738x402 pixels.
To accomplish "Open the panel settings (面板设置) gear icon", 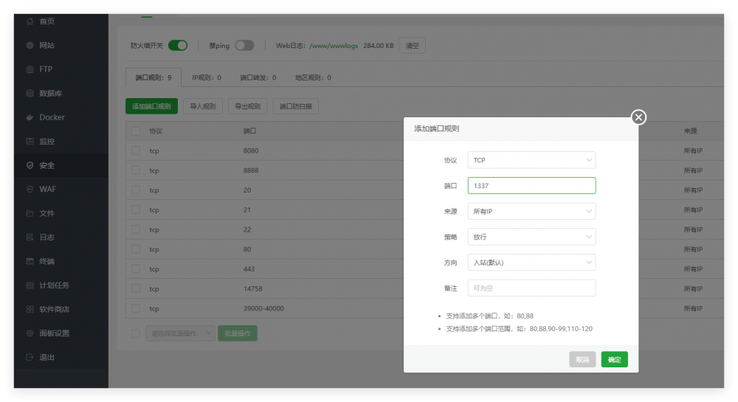I will tap(30, 333).
